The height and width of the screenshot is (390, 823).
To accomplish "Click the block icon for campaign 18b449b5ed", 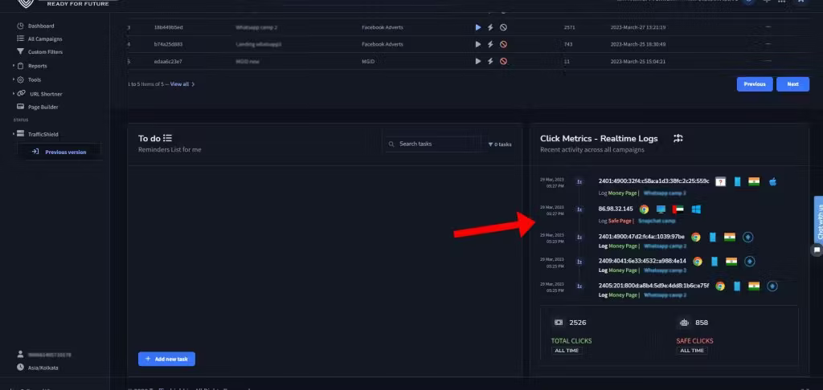I will click(503, 27).
